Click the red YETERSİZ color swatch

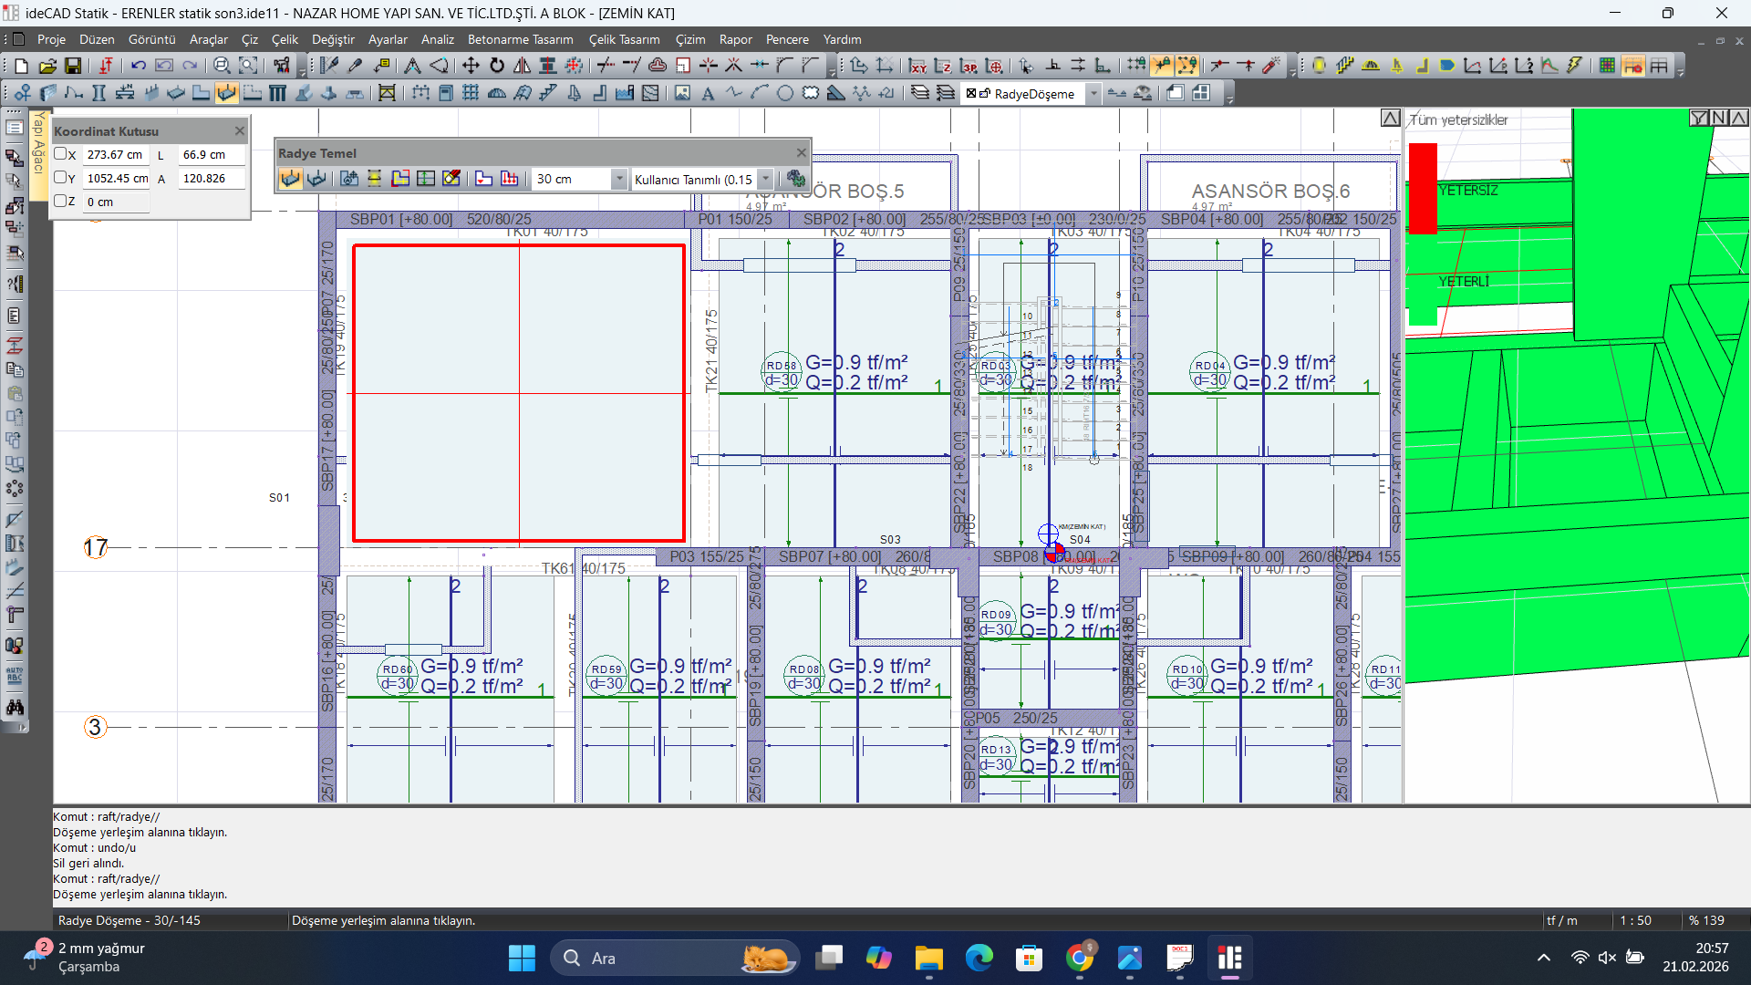(1423, 188)
